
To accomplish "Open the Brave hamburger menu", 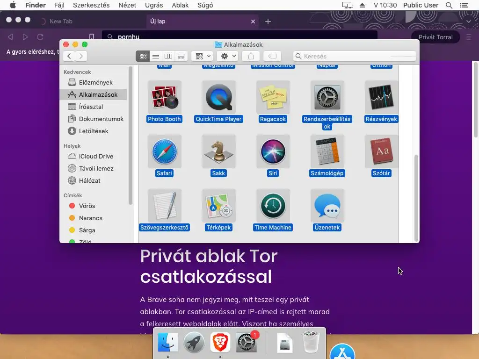I will click(x=469, y=37).
